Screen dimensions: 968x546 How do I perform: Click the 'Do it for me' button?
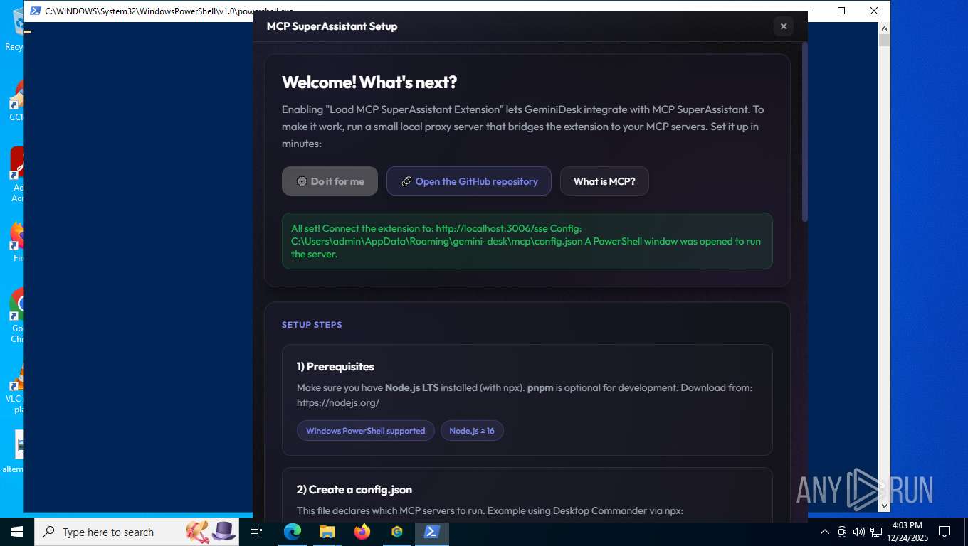coord(330,181)
